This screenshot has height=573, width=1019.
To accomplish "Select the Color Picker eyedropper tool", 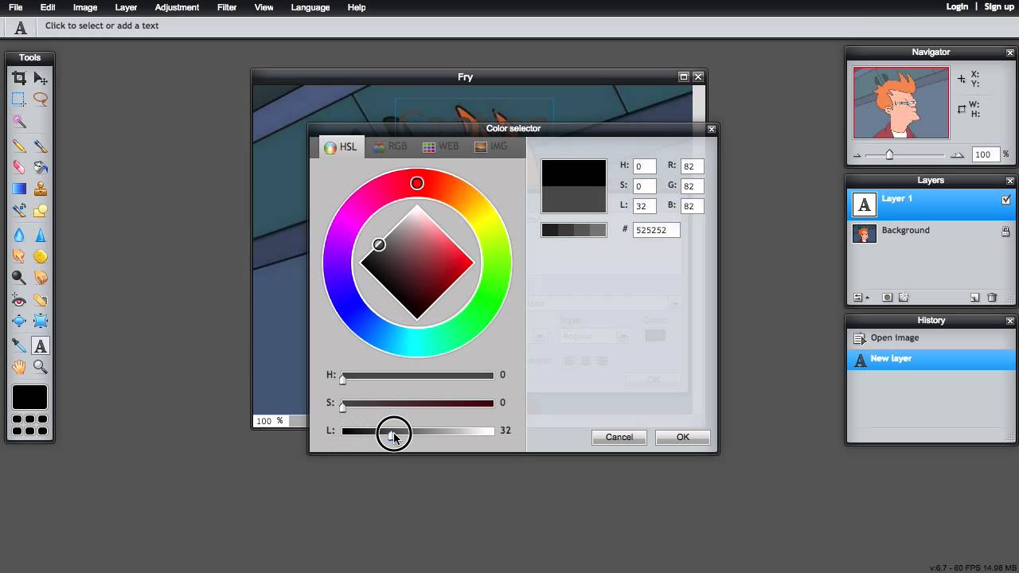I will pos(19,345).
